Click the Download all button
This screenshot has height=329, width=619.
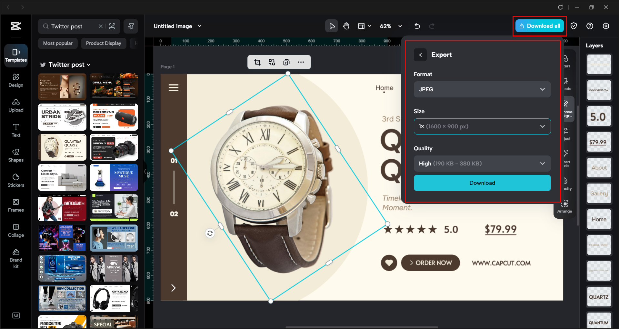coord(540,26)
